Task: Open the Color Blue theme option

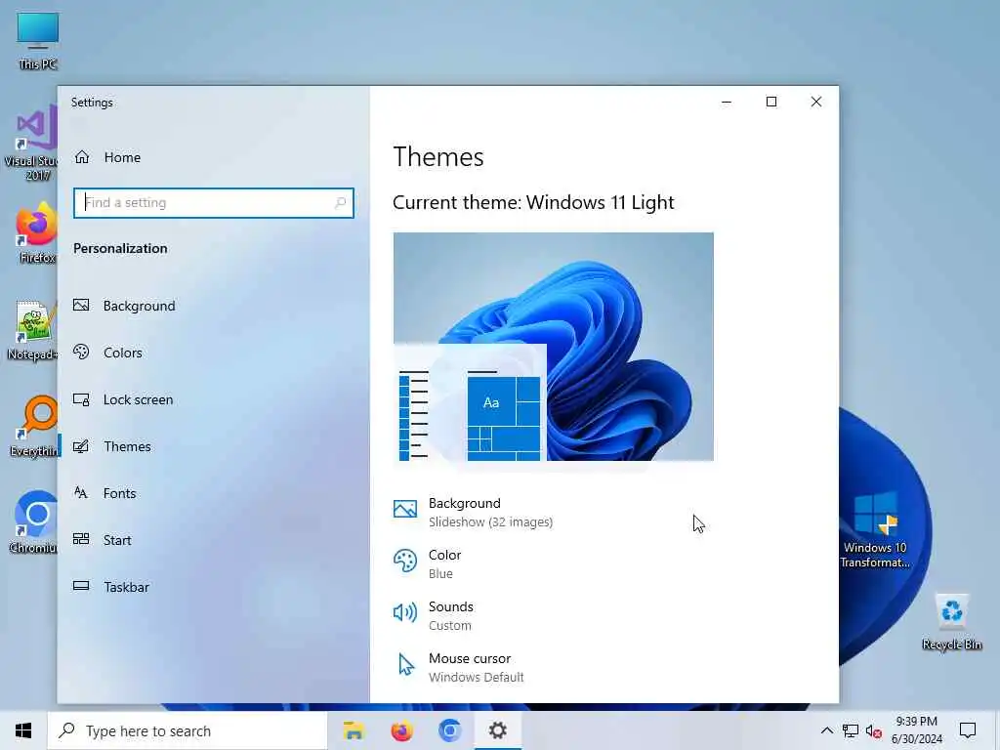Action: 428,563
